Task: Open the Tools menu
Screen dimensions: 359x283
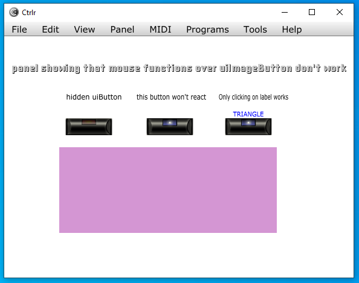Action: point(255,30)
